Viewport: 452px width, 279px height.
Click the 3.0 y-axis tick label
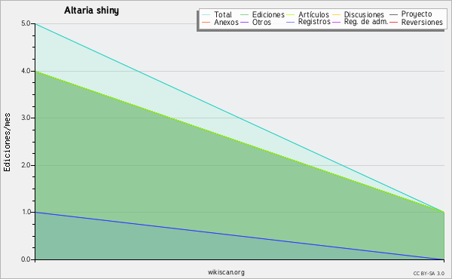26,118
